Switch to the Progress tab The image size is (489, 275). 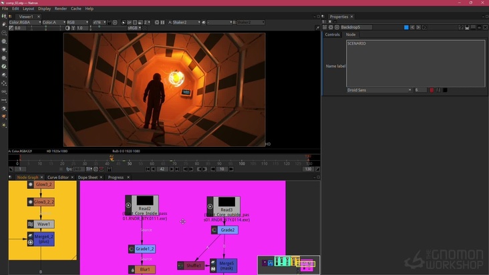116,177
